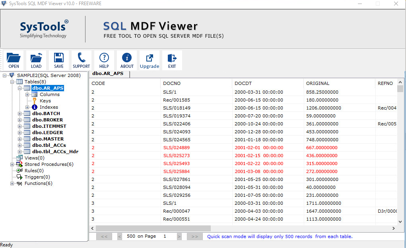Select value 1647.00000000
The image size is (406, 248).
point(324,211)
